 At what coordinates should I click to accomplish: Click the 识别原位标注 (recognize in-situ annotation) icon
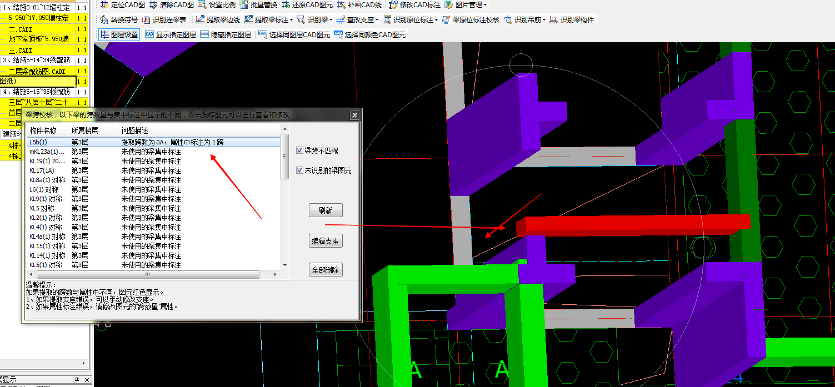point(387,20)
